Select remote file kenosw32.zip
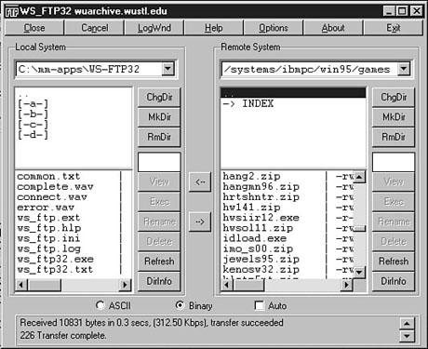 click(x=261, y=270)
